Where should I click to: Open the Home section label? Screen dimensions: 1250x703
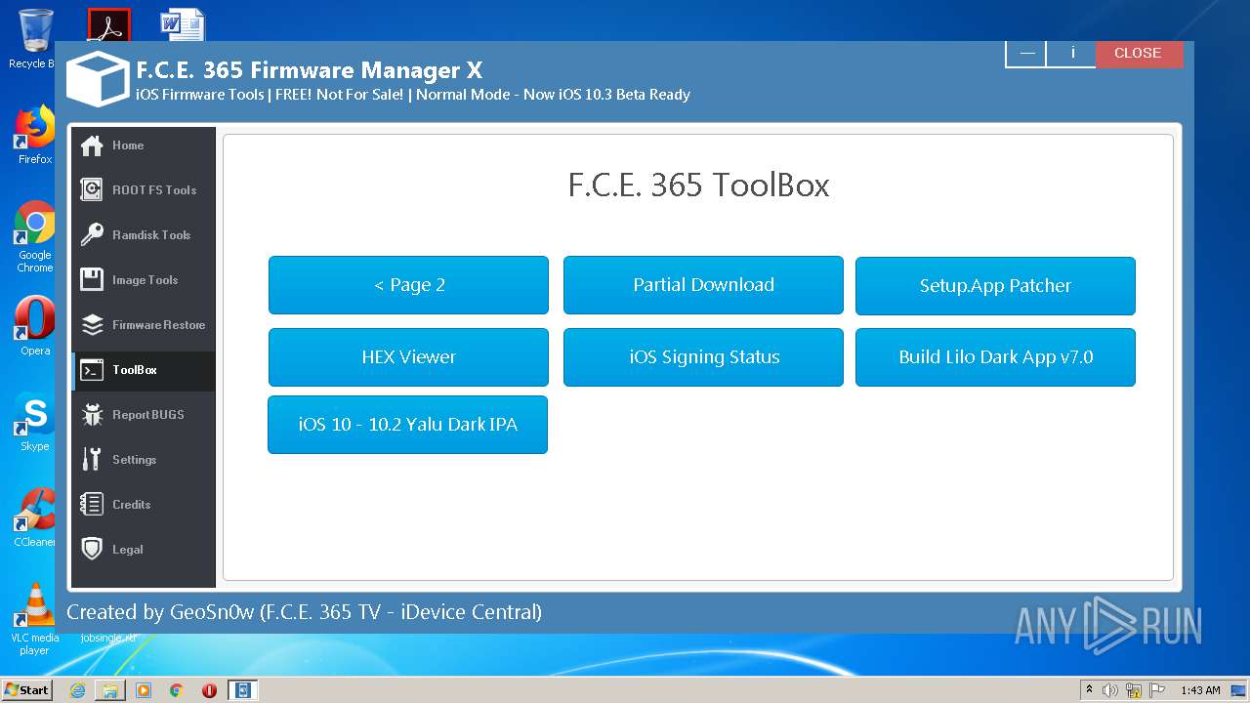[x=128, y=145]
